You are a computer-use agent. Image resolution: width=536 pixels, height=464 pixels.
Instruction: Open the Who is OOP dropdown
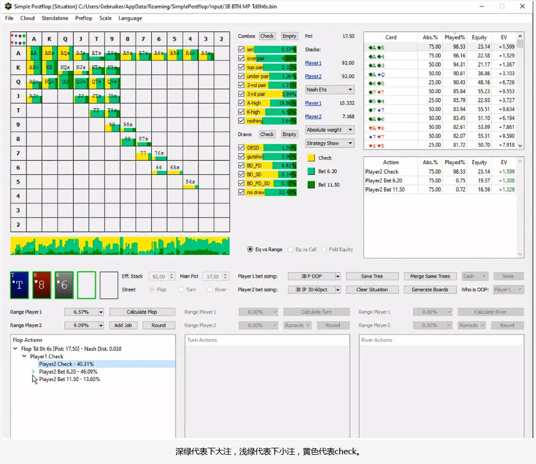[x=508, y=289]
